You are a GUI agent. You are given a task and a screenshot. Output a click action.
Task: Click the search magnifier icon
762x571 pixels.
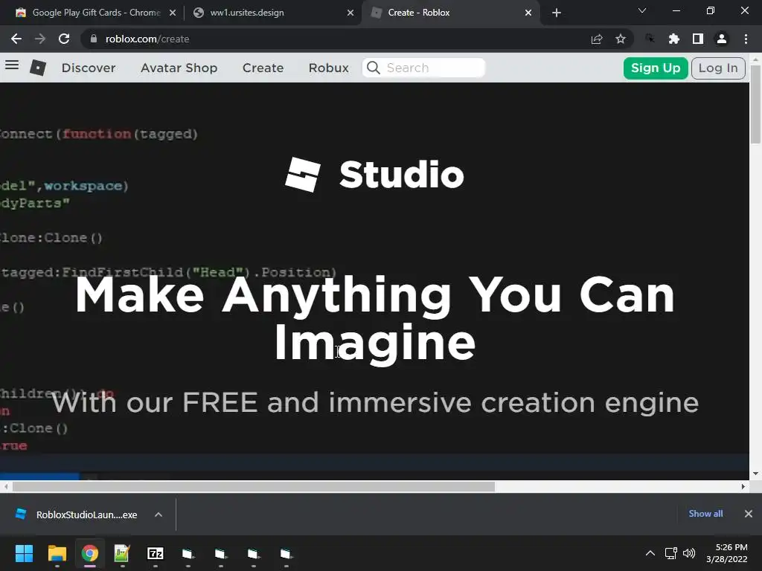(374, 68)
